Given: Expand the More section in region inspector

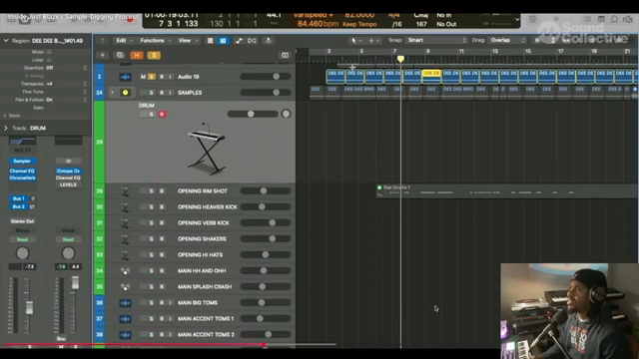Looking at the screenshot, I should pyautogui.click(x=5, y=116).
